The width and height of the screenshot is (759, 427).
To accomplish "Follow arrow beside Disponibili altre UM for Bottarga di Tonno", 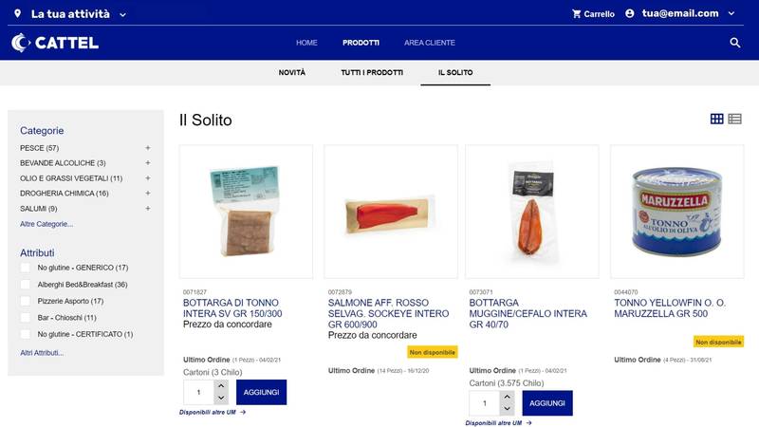I will click(243, 412).
